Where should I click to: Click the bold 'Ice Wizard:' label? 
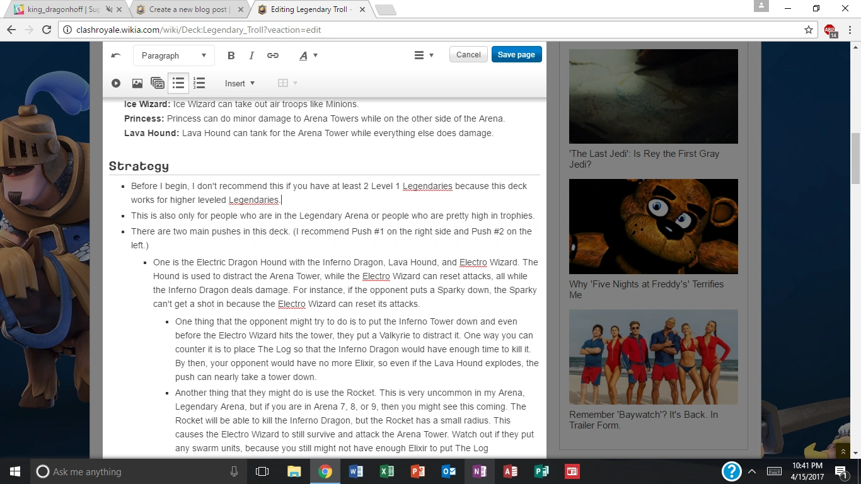(147, 104)
